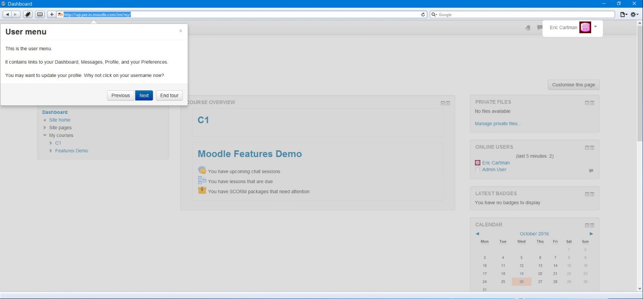
Task: Click 'You have upcoming chat sessions' text
Action: tap(244, 171)
